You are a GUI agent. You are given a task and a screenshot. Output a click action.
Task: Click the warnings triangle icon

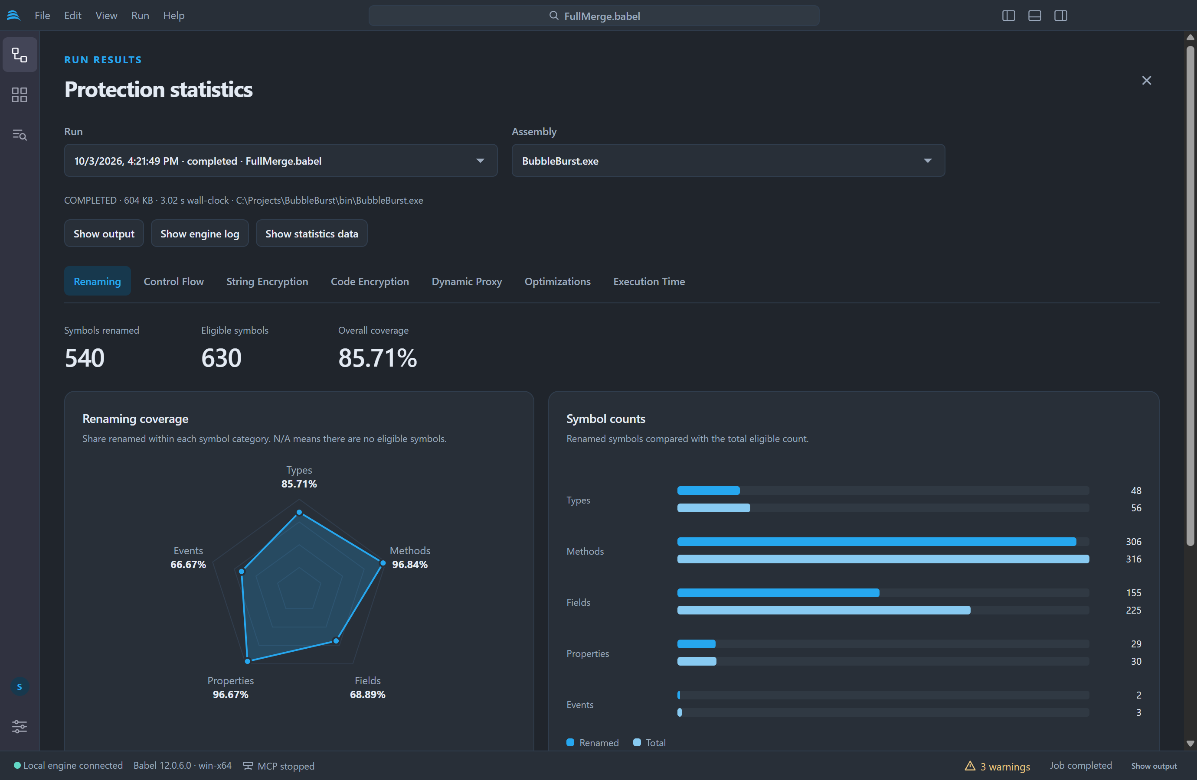click(x=970, y=765)
